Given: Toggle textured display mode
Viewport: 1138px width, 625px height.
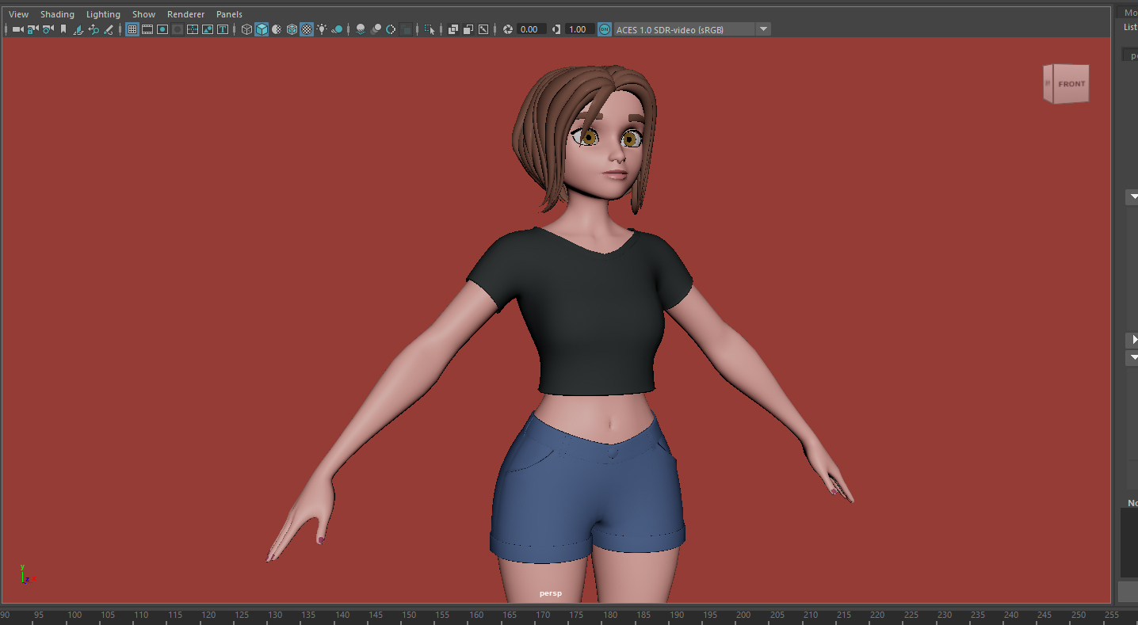Looking at the screenshot, I should pyautogui.click(x=307, y=29).
